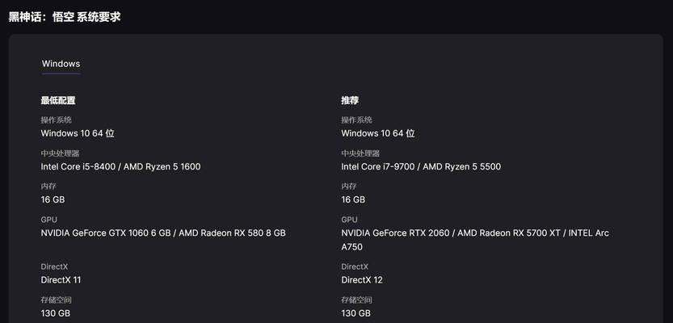Screen dimensions: 673x323
Task: Click the 操作系统 label under 推荐
Action: click(x=356, y=120)
